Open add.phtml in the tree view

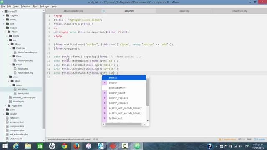[x=22, y=89]
